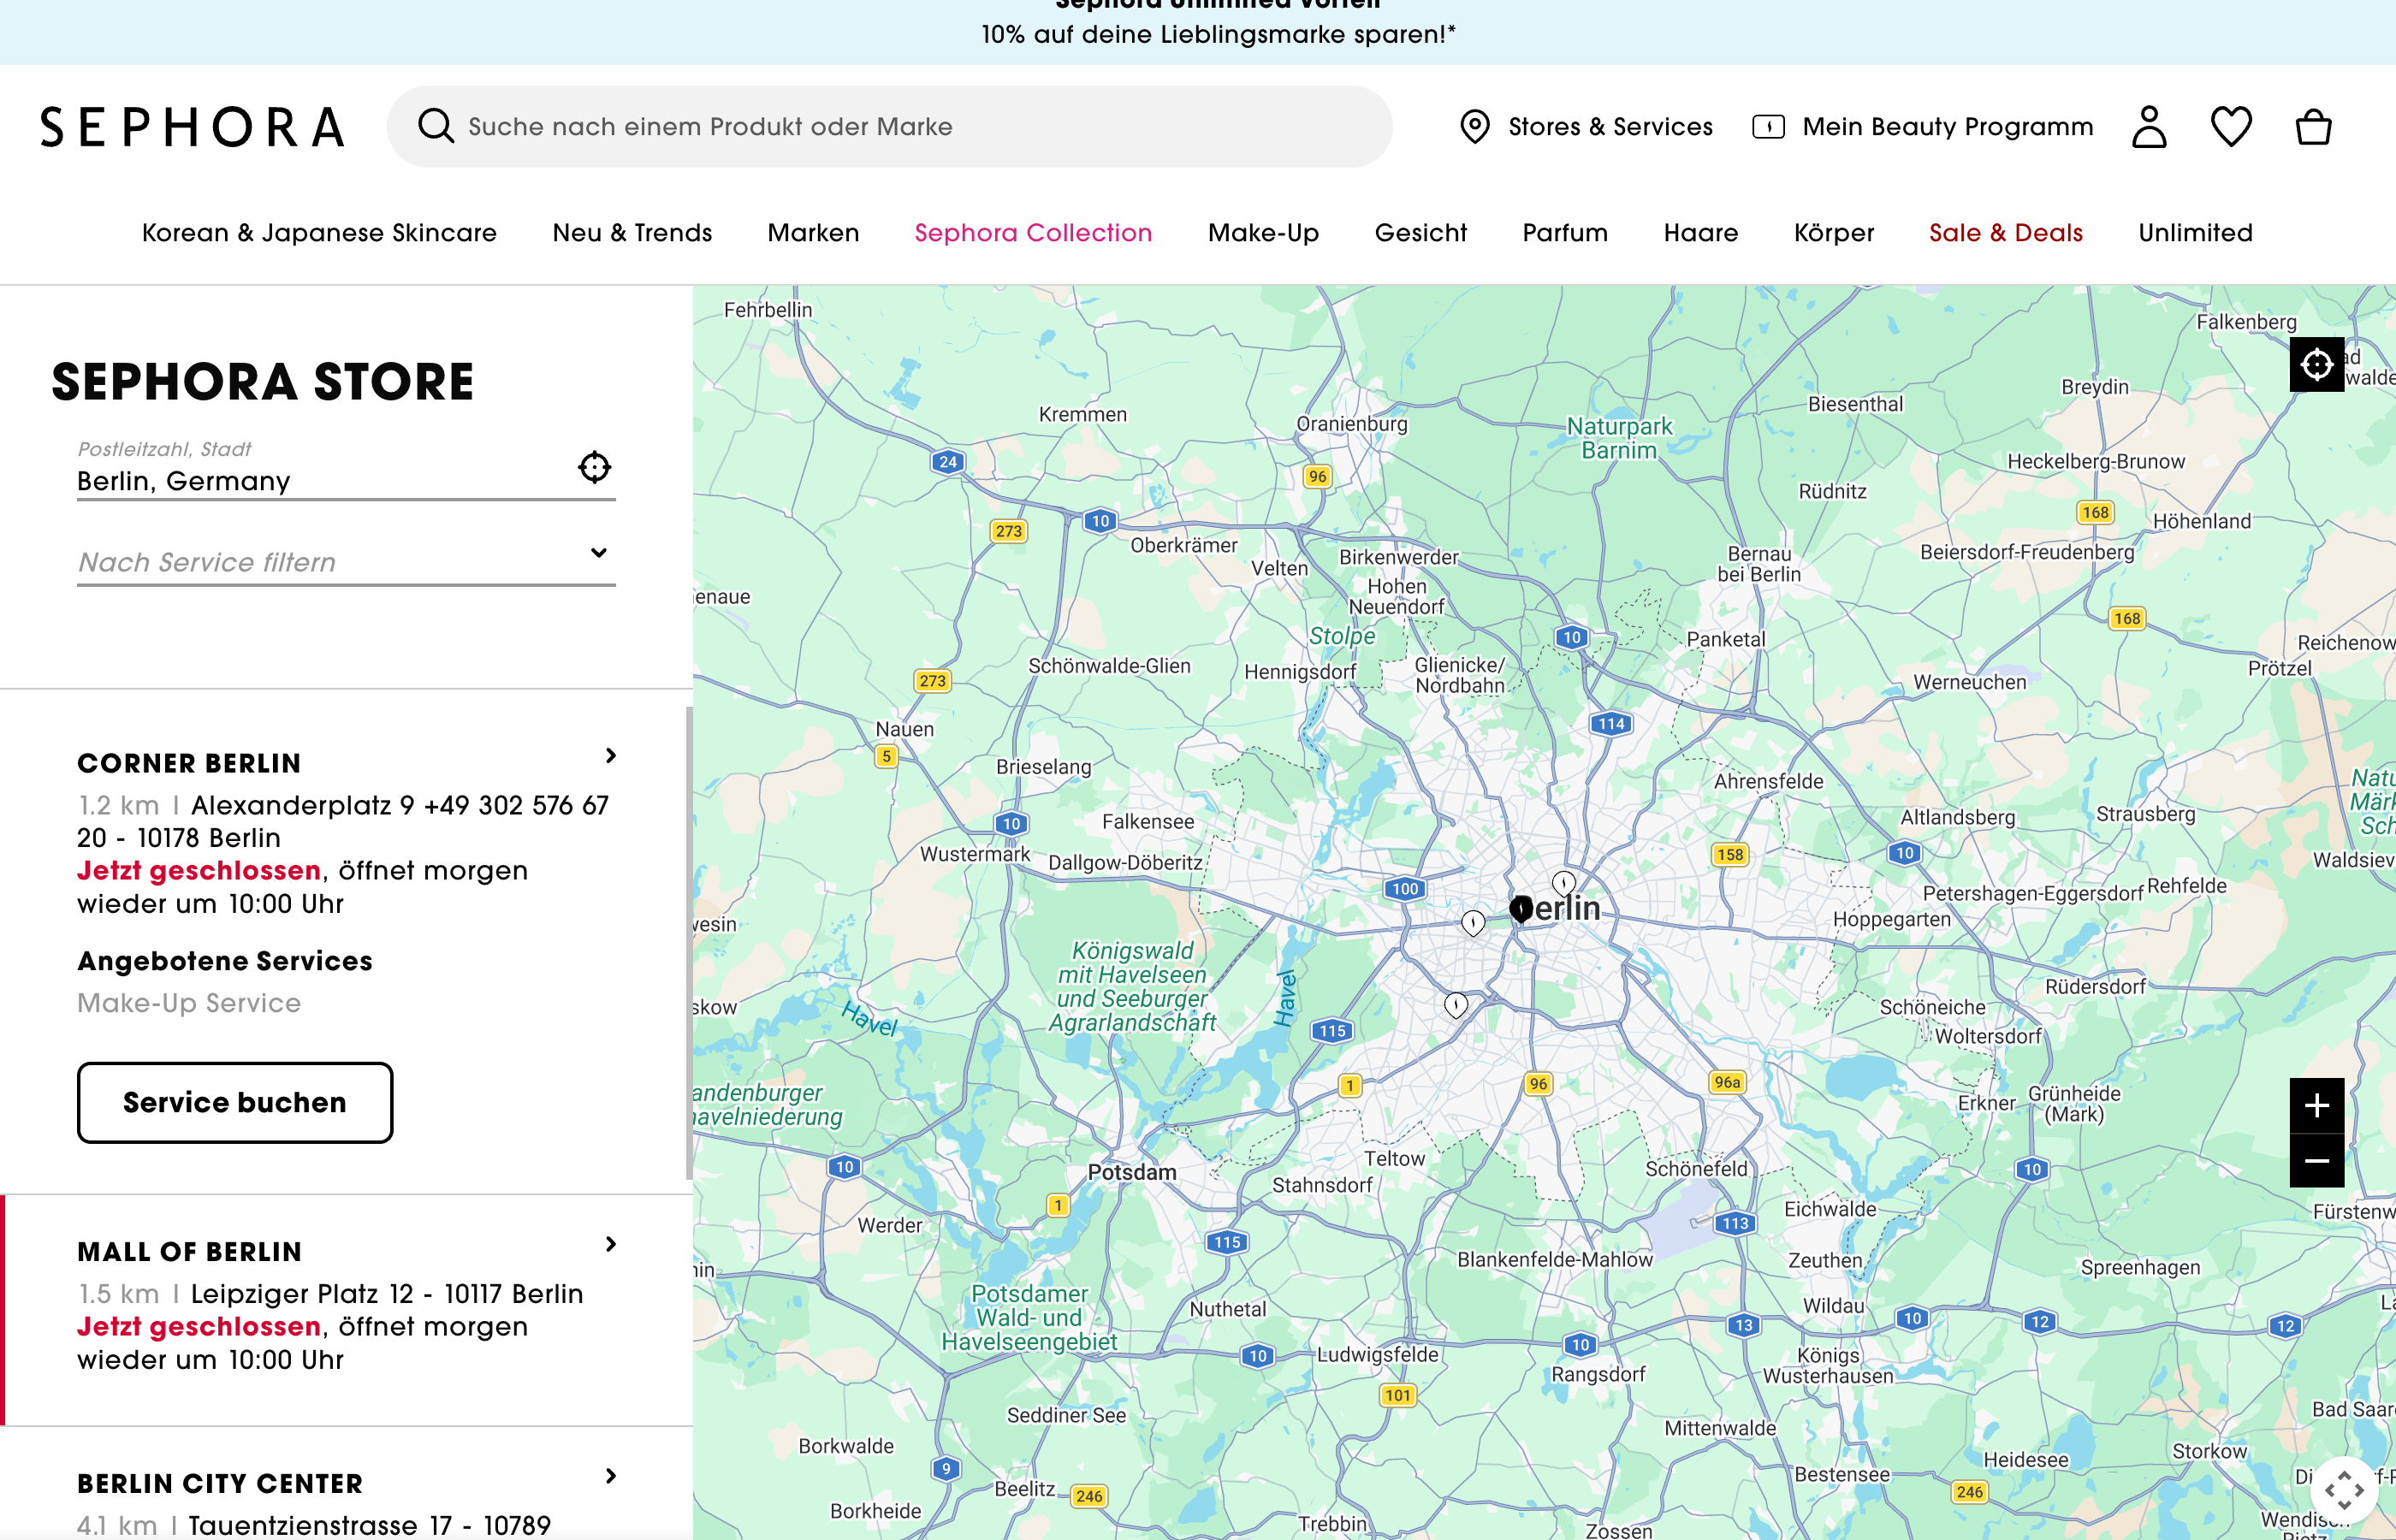Expand Mall of Berlin store details arrow
The image size is (2396, 1540).
[611, 1244]
